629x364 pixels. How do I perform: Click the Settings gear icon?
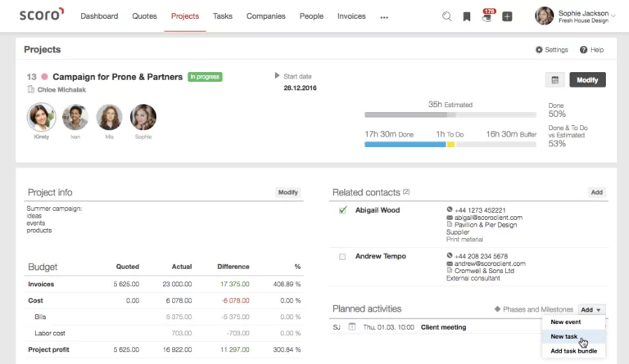[x=539, y=50]
